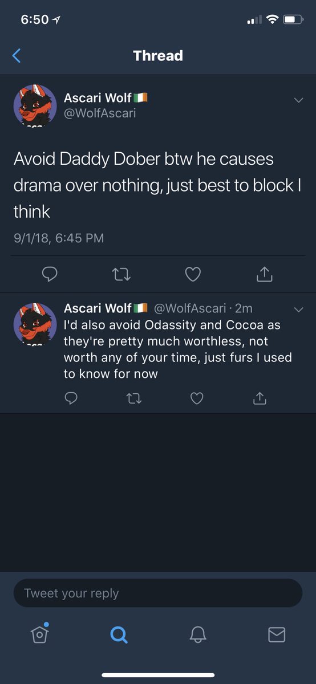Open Ascari Wolf name on reply tweet
The width and height of the screenshot is (316, 684).
coord(98,308)
